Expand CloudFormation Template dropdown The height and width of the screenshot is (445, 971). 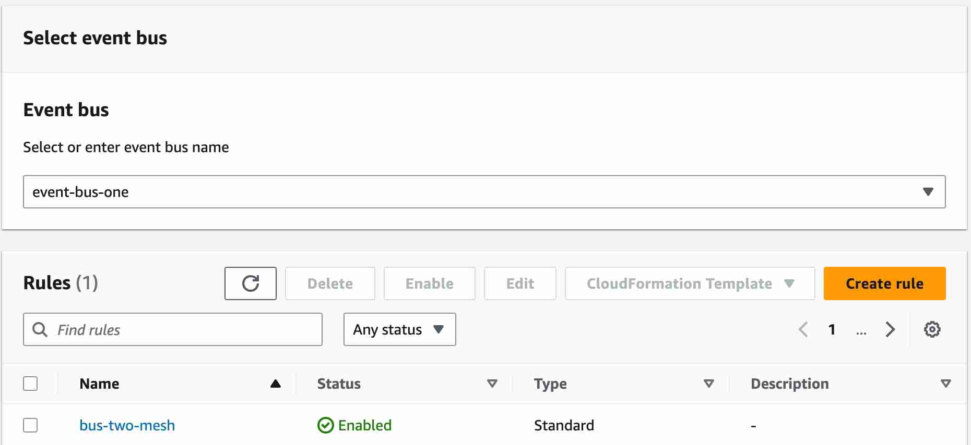tap(690, 283)
